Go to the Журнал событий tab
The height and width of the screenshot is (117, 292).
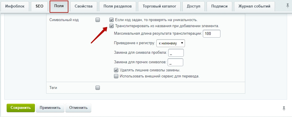(254, 6)
